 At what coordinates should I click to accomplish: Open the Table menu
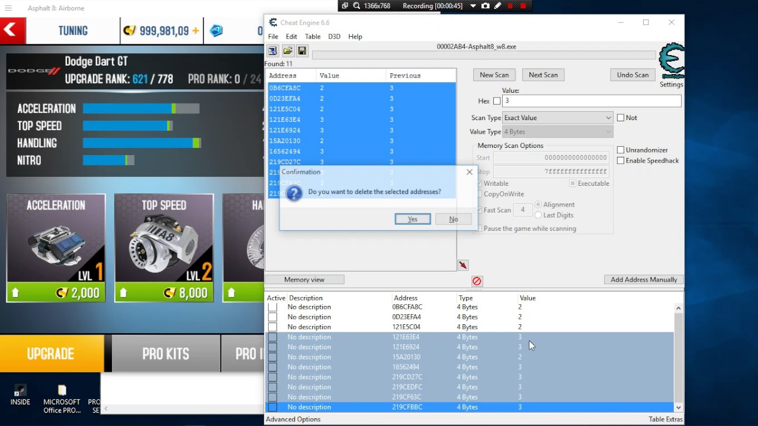coord(313,37)
